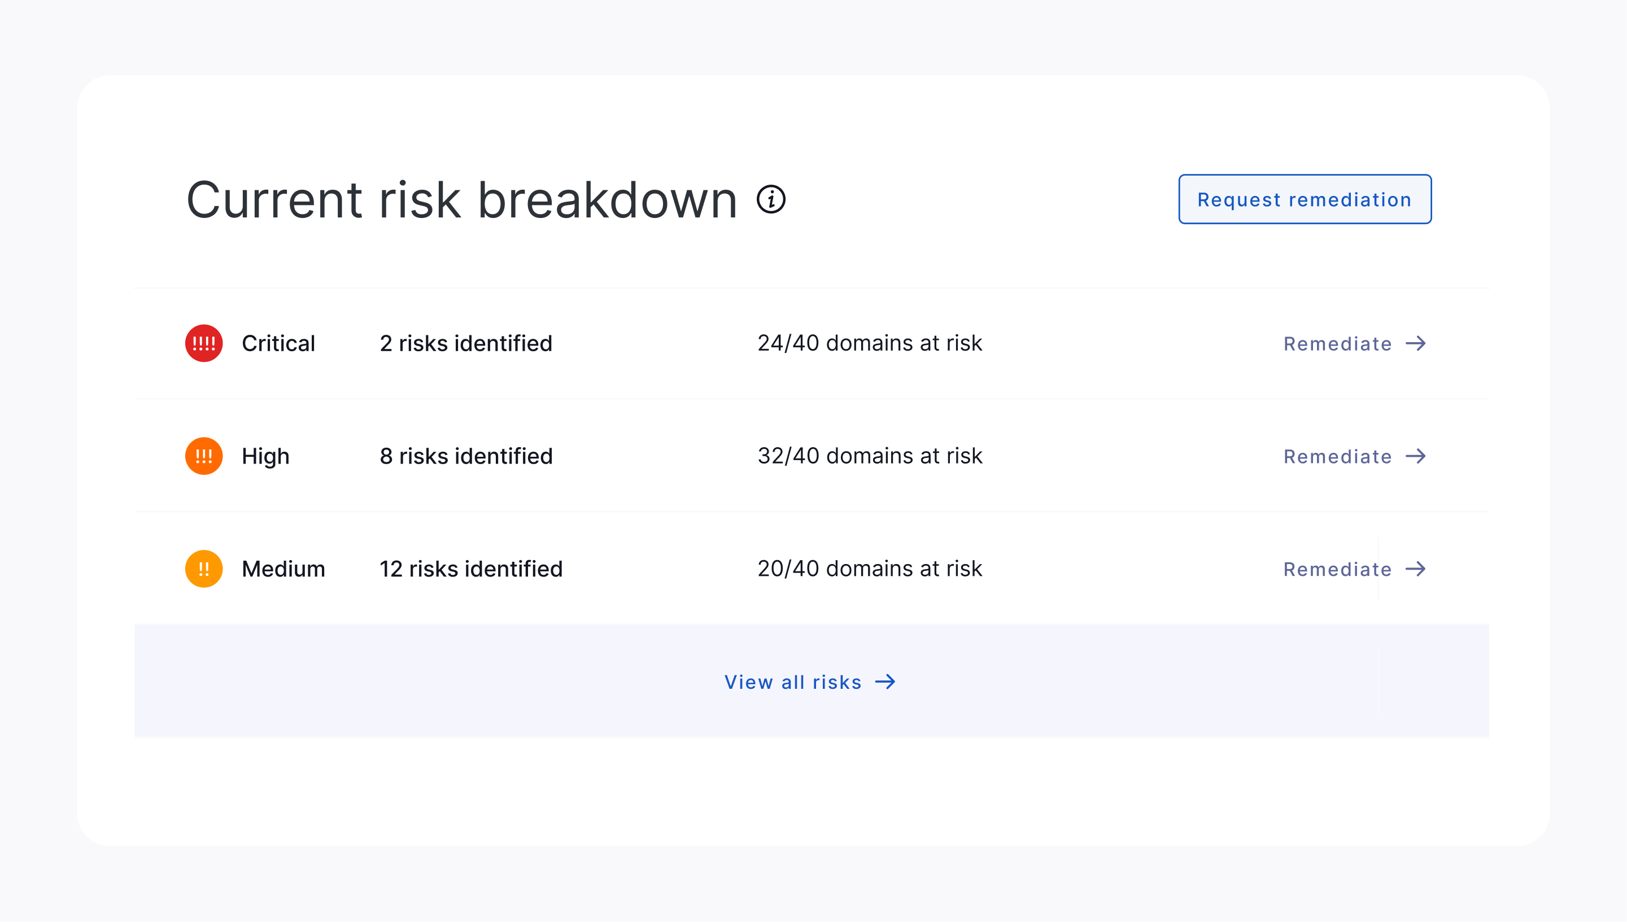The height and width of the screenshot is (922, 1627).
Task: Click the "8 risks identified" text
Action: coord(465,456)
